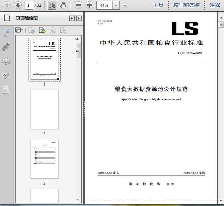Open the Signatures panel in sidebar

coord(6,76)
